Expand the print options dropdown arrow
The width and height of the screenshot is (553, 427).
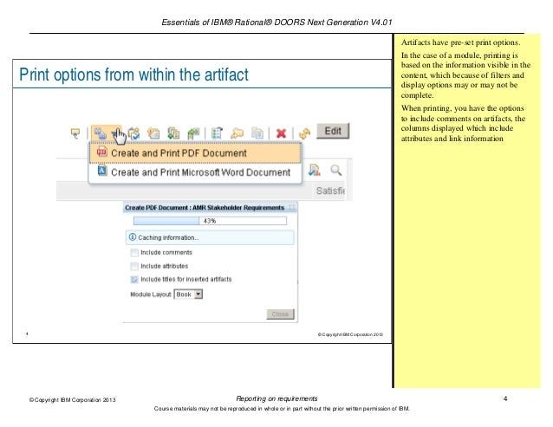pyautogui.click(x=114, y=133)
